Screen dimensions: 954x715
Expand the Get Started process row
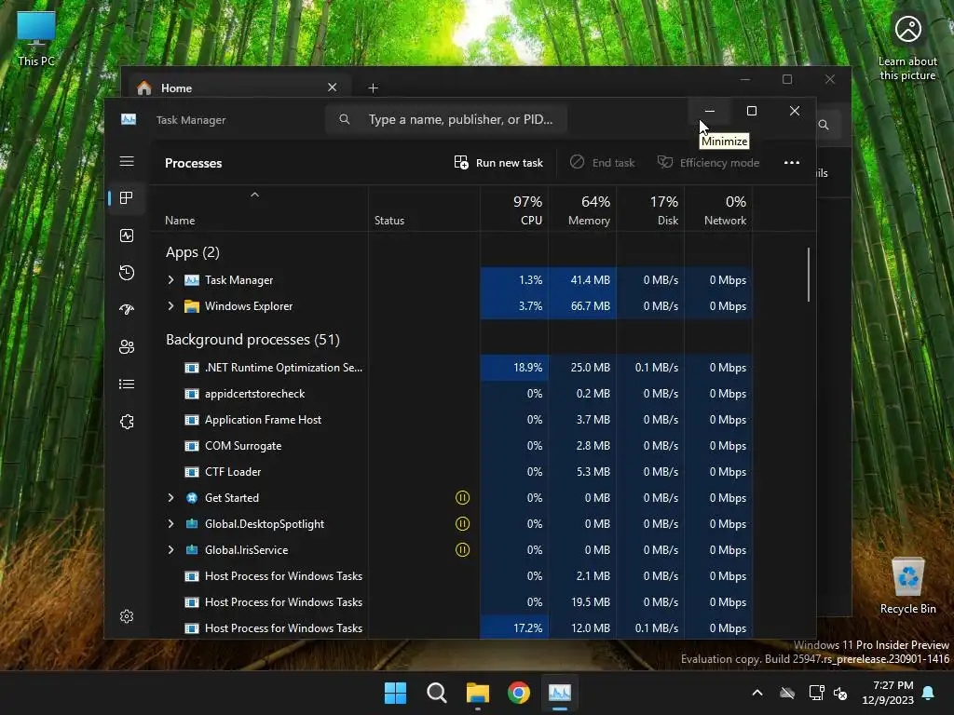171,497
